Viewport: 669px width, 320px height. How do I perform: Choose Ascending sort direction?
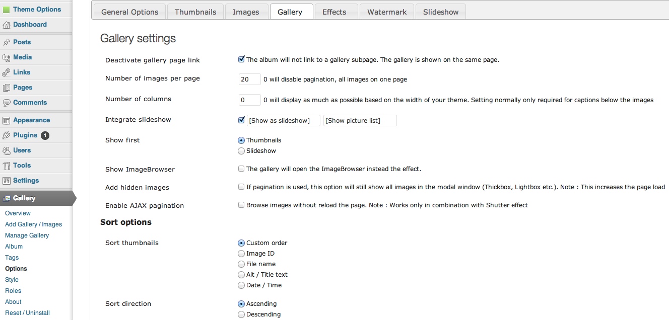coord(241,304)
